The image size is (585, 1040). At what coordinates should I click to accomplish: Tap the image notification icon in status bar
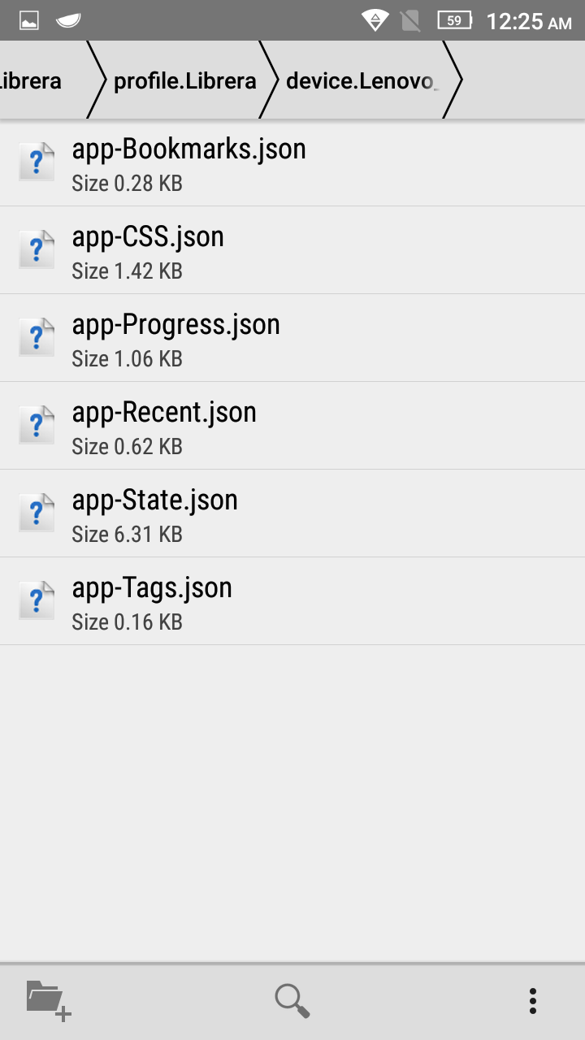[29, 20]
